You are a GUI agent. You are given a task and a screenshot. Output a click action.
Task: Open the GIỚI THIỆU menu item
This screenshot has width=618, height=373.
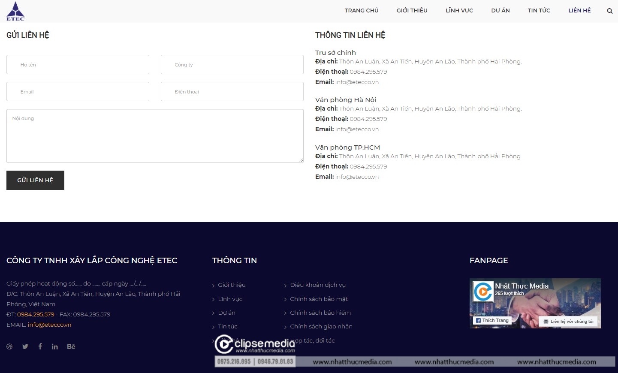coord(412,11)
